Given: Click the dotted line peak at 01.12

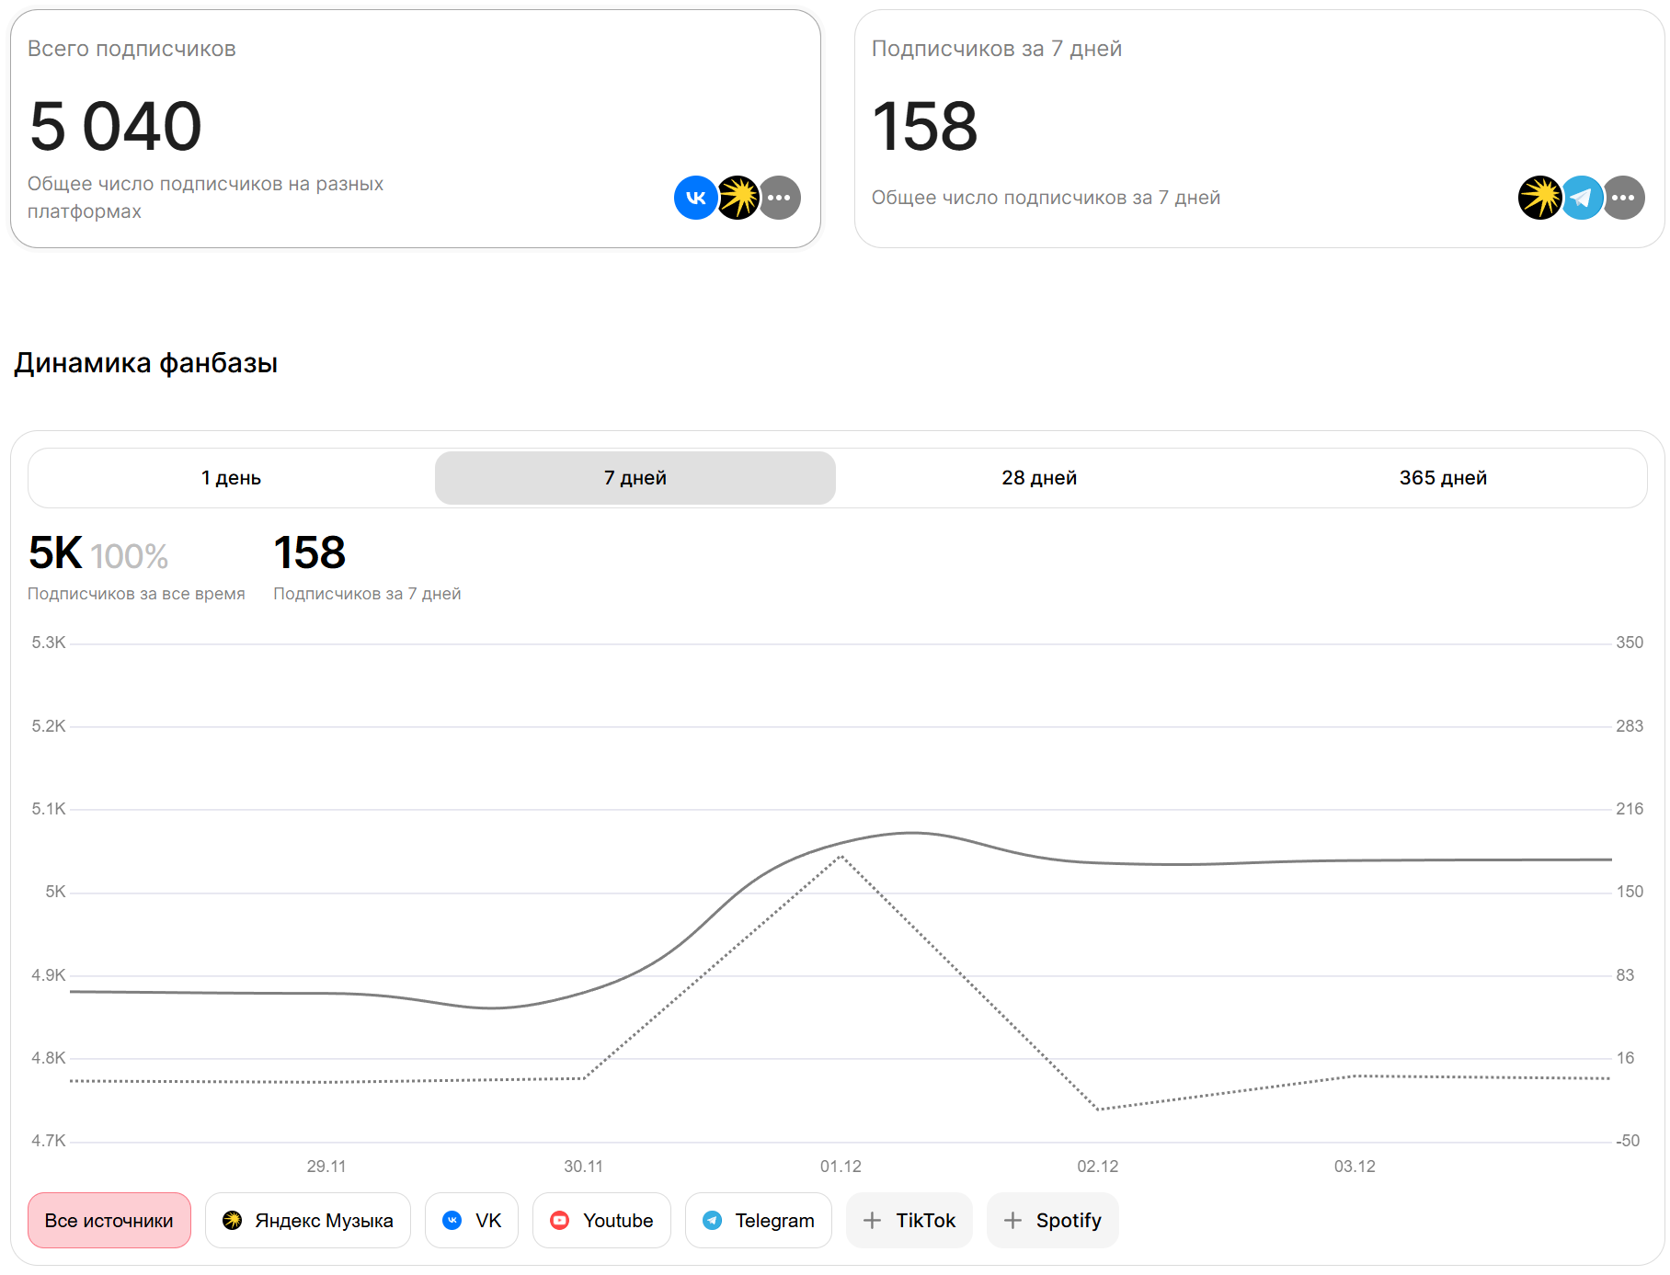Looking at the screenshot, I should (841, 857).
